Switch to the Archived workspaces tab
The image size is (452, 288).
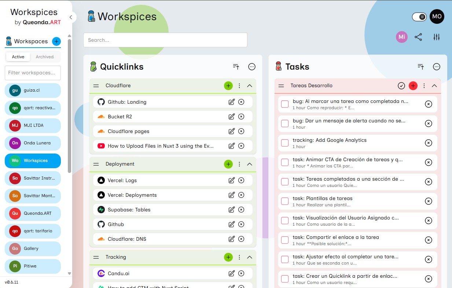[45, 57]
